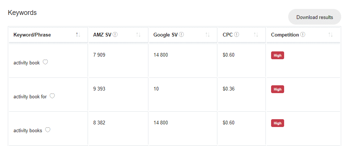The image size is (349, 146).
Task: Favorite the 'activity book' keyword heart
Action: click(x=45, y=62)
